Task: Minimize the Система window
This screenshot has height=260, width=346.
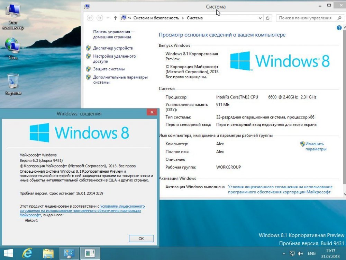Action: pyautogui.click(x=320, y=6)
